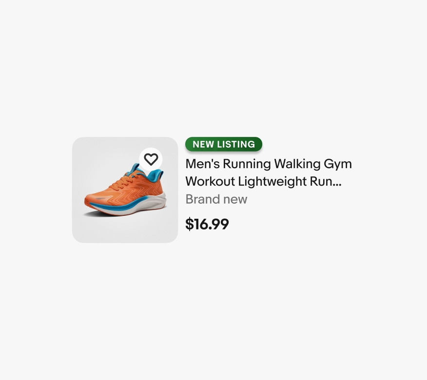Open the orange sneaker product image
Screen dimensions: 427x380
pyautogui.click(x=125, y=190)
